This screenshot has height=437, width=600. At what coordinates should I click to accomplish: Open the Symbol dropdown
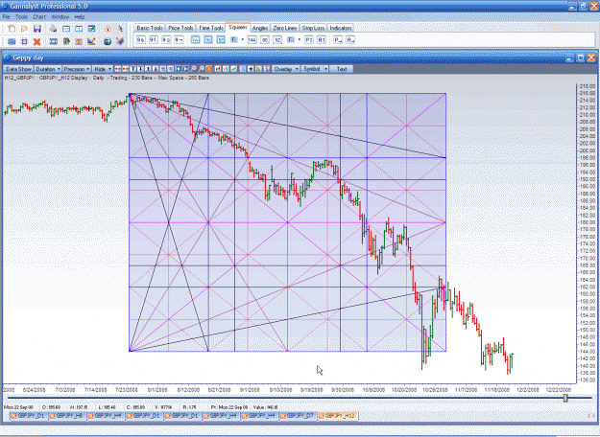coord(315,69)
